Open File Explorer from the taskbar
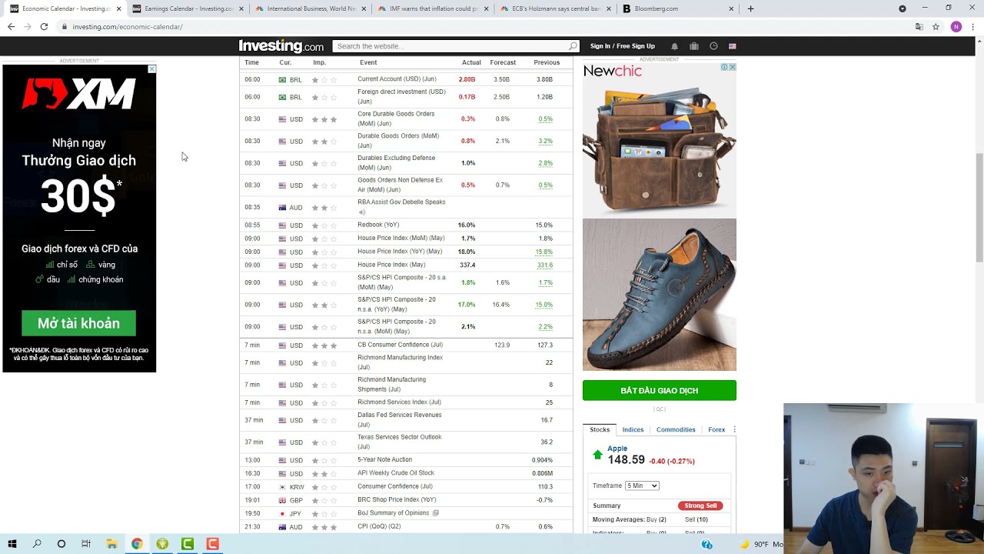 [111, 544]
